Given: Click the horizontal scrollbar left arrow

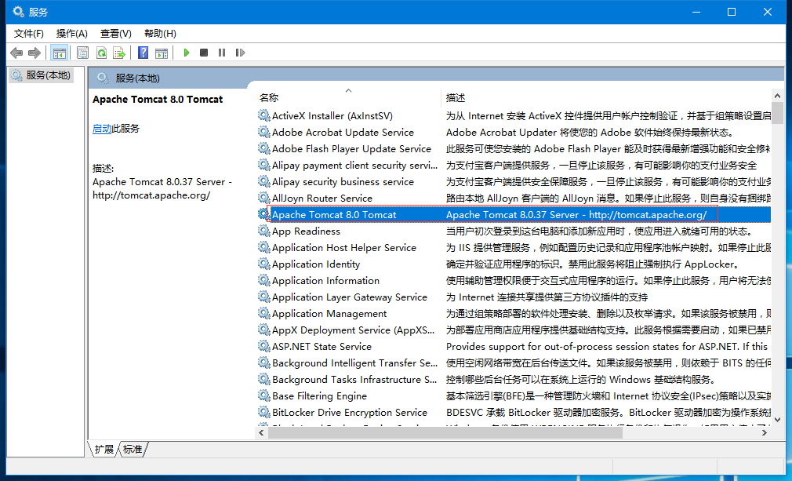Looking at the screenshot, I should [262, 432].
